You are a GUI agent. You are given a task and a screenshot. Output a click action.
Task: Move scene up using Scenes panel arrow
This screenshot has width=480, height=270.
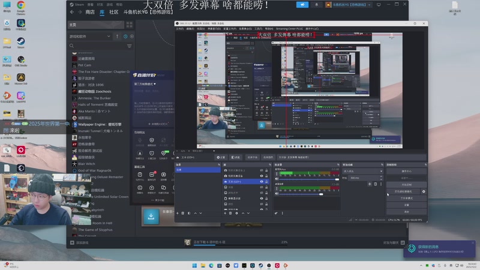(196, 213)
